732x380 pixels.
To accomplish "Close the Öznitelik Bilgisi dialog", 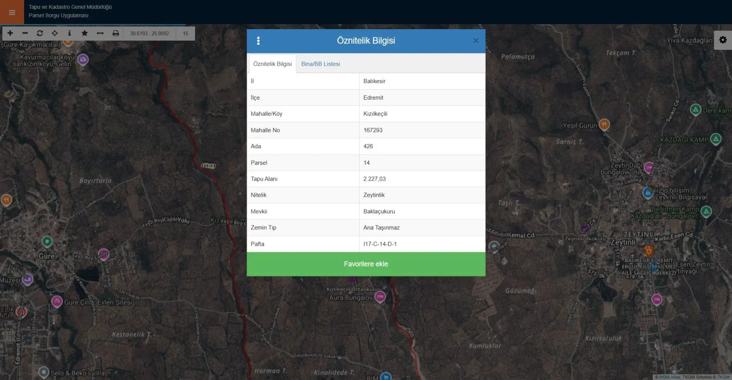I will click(476, 41).
